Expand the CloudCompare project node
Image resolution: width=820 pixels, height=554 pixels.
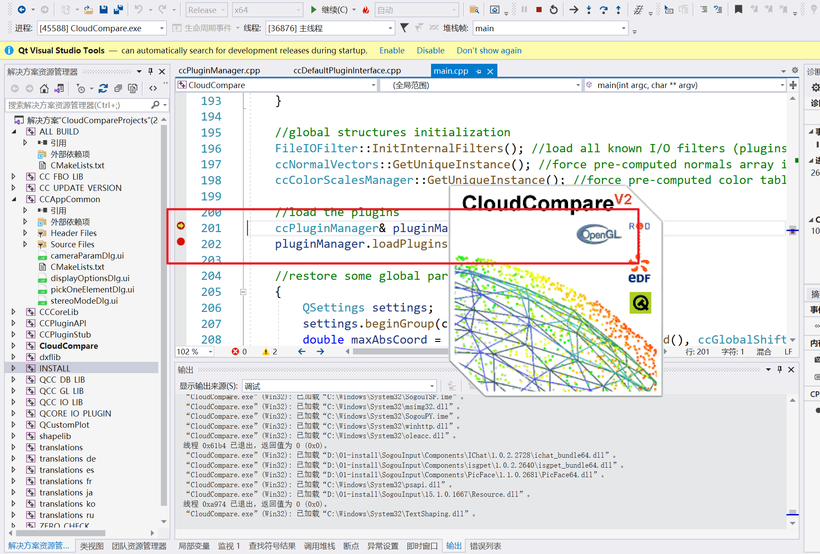[x=14, y=346]
